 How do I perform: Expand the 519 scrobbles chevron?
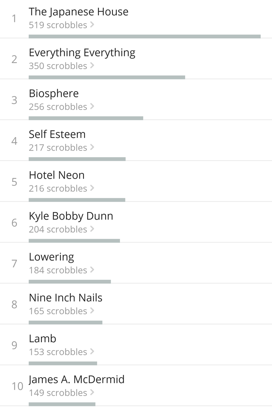point(92,25)
